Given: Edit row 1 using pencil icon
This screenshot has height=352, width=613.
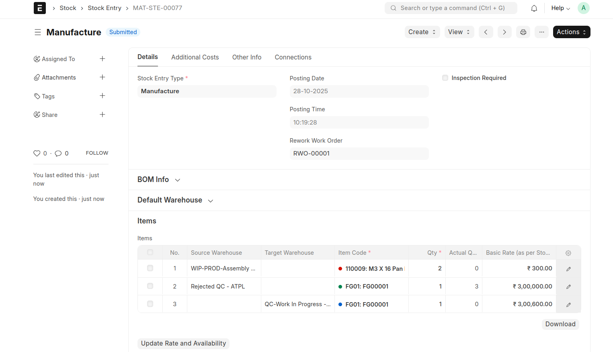Looking at the screenshot, I should 568,269.
